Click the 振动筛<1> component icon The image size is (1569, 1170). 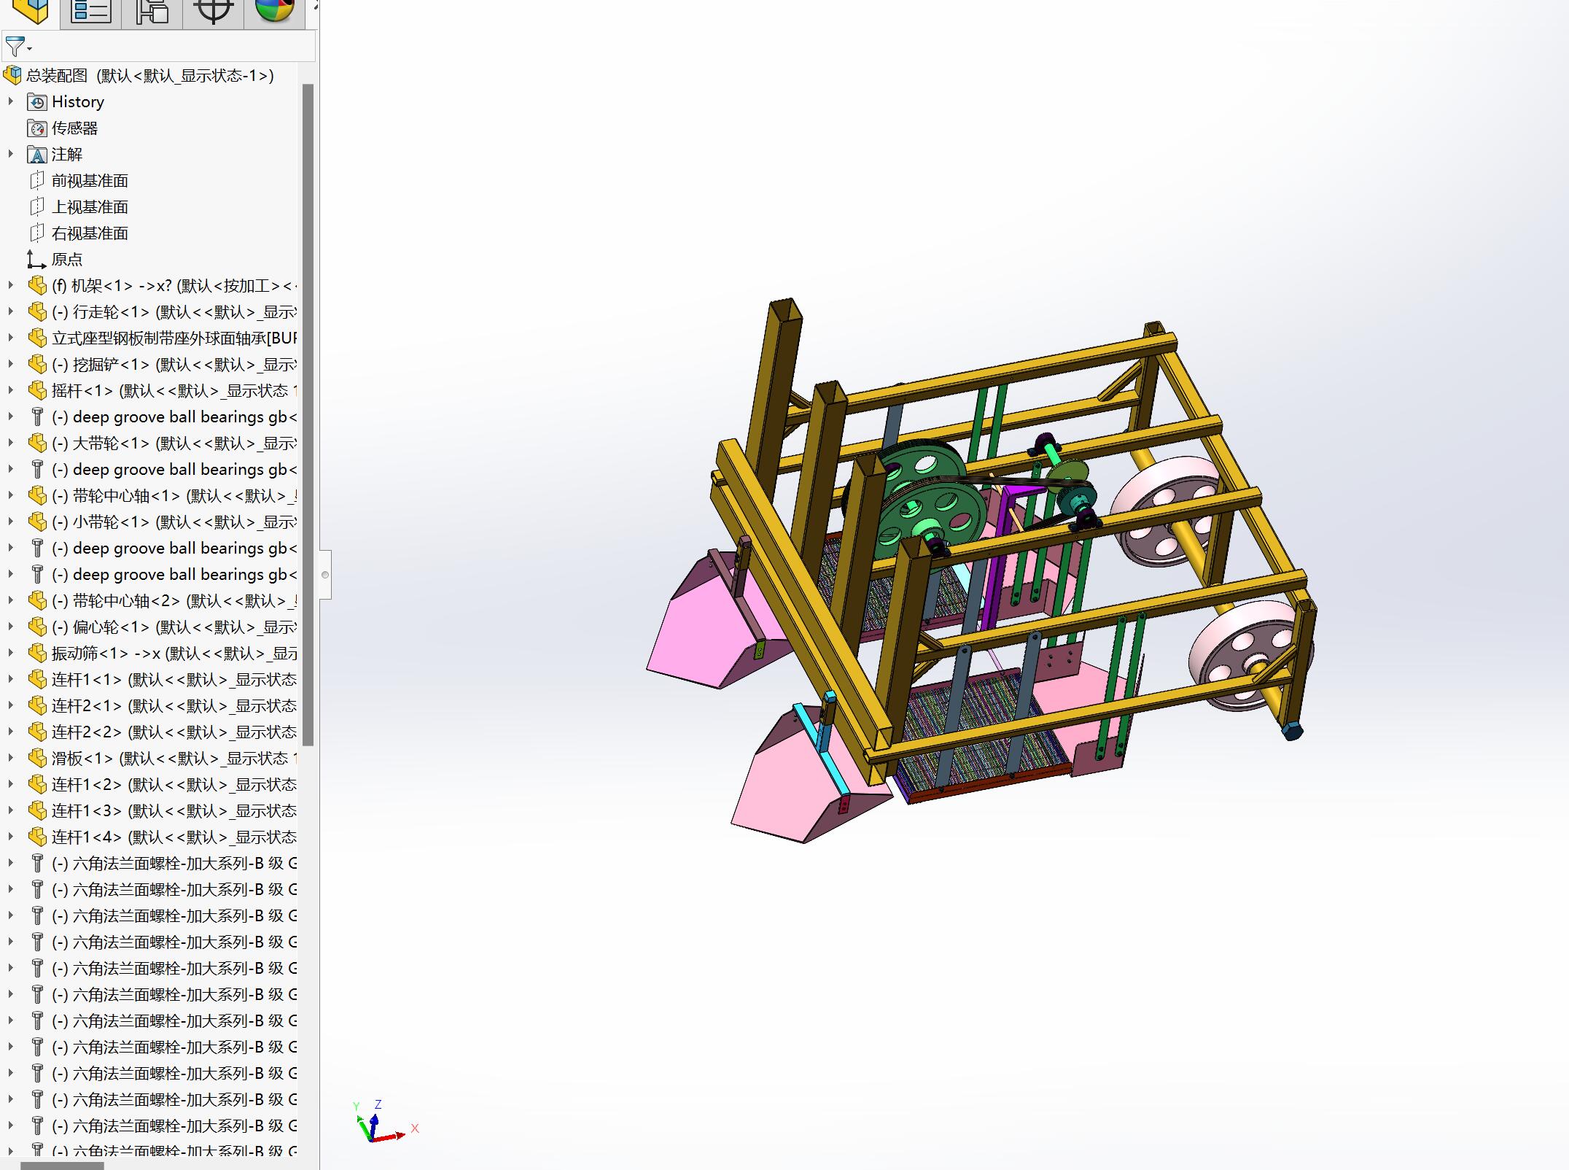36,654
